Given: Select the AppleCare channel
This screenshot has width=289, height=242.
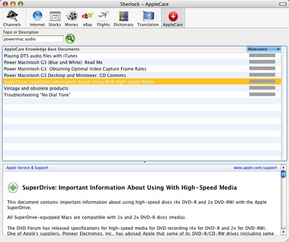Looking at the screenshot, I should tap(173, 18).
